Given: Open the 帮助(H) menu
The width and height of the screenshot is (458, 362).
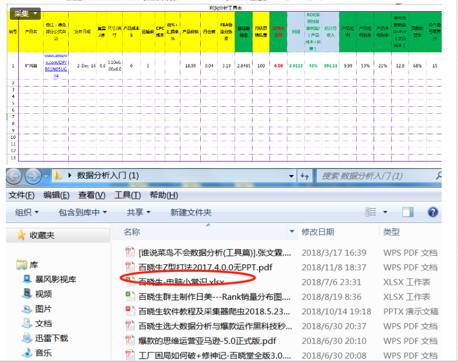Looking at the screenshot, I should [164, 195].
